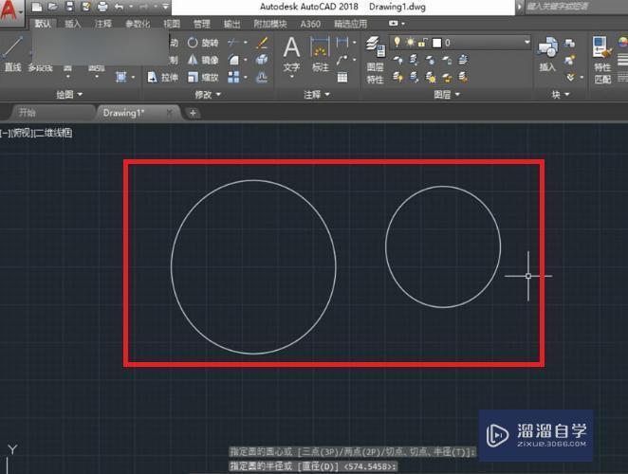This screenshot has height=474, width=628.
Task: Click the [二维线框] visual style label
Action: tap(53, 134)
